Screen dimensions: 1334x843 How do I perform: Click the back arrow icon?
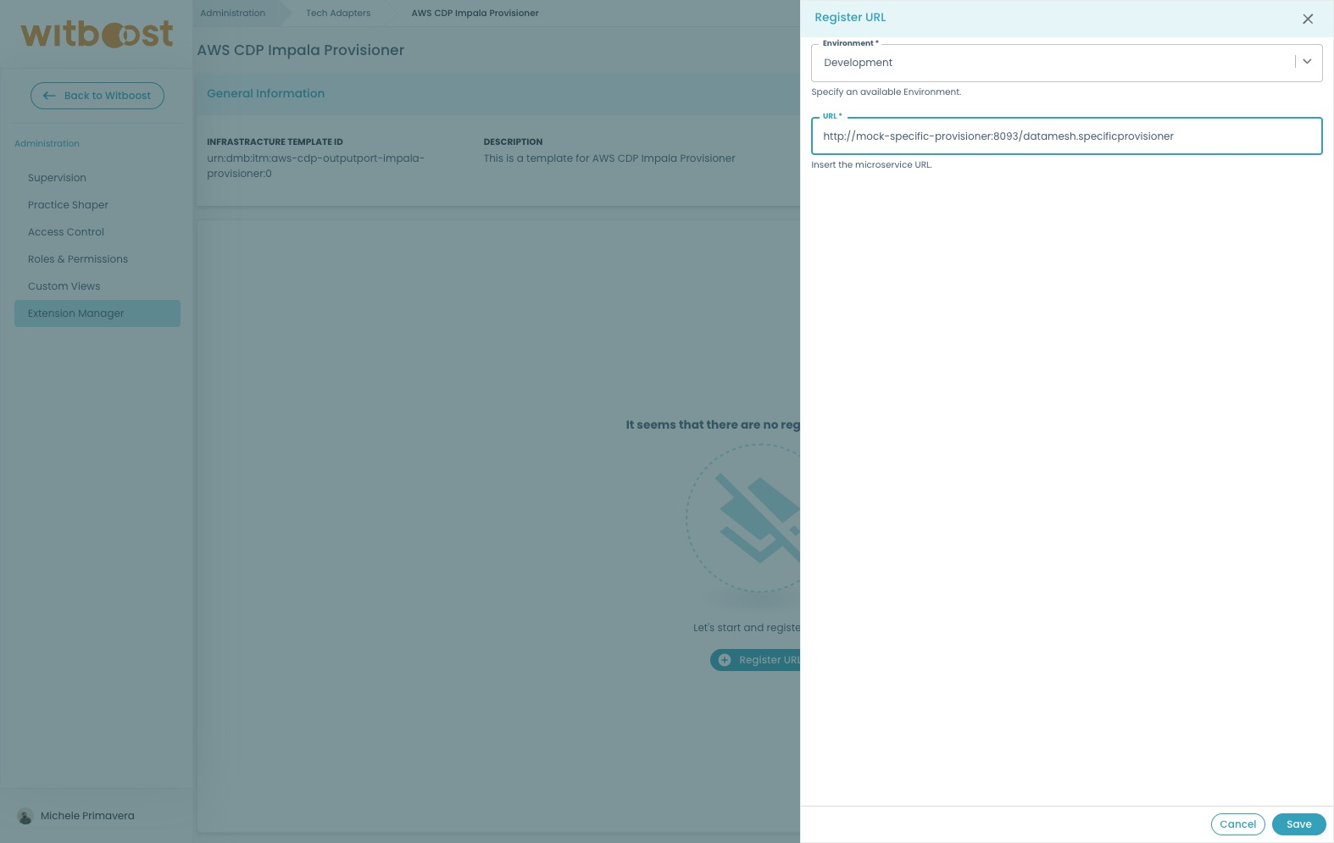(x=49, y=96)
